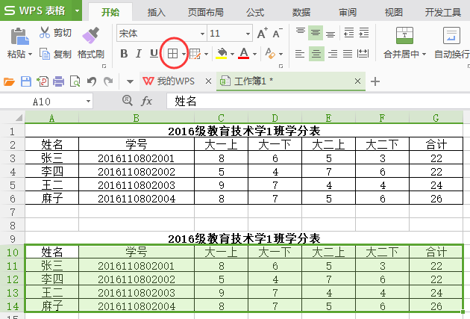Toggle Italic formatting
This screenshot has height=319, width=470.
pos(139,54)
